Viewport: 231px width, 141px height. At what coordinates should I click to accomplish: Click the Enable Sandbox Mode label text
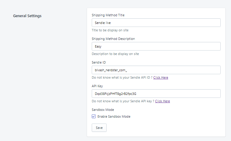coord(114,116)
